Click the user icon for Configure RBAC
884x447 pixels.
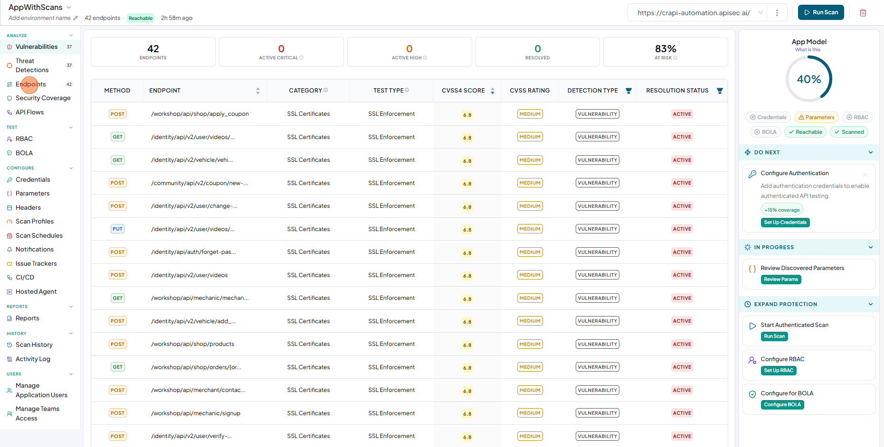point(752,360)
